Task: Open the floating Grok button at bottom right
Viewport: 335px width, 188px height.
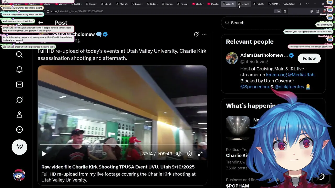Action: (321, 177)
